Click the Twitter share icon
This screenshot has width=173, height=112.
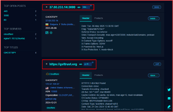pyautogui.click(x=169, y=89)
